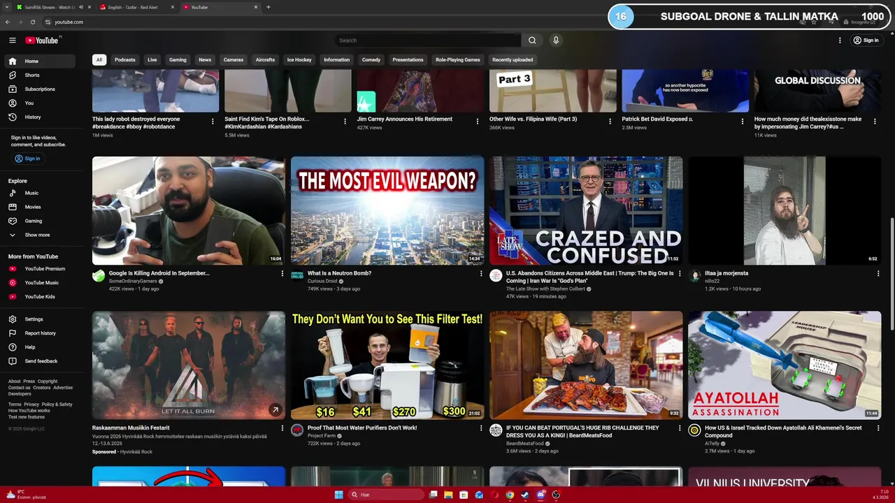Select the News filter chip

(x=205, y=60)
